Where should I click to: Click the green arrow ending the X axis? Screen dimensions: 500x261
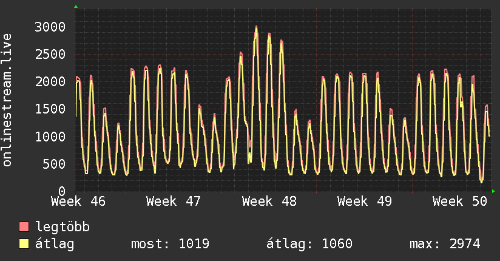click(x=493, y=191)
